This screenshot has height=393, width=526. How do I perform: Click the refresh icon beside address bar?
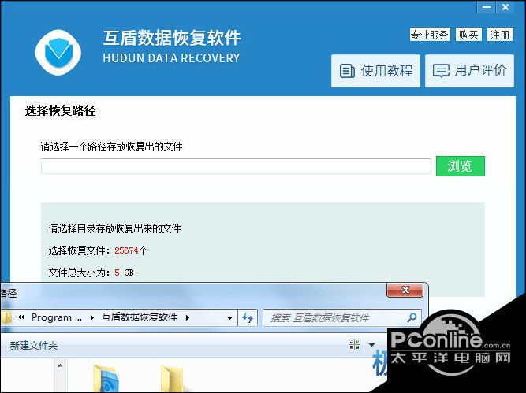[x=248, y=317]
